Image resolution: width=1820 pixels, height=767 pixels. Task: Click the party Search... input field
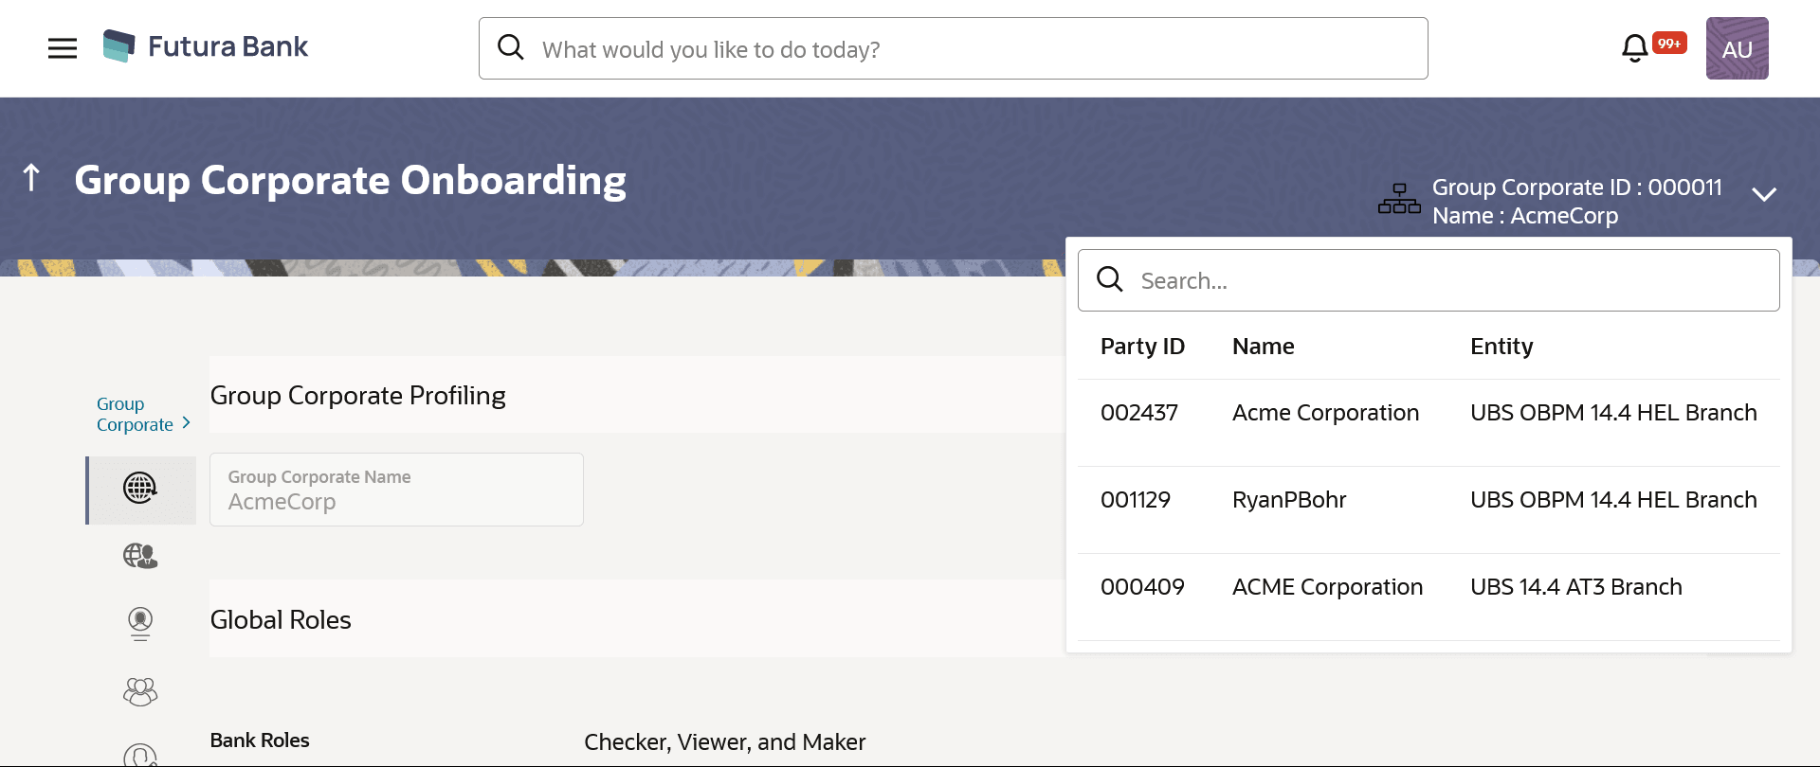[1429, 280]
